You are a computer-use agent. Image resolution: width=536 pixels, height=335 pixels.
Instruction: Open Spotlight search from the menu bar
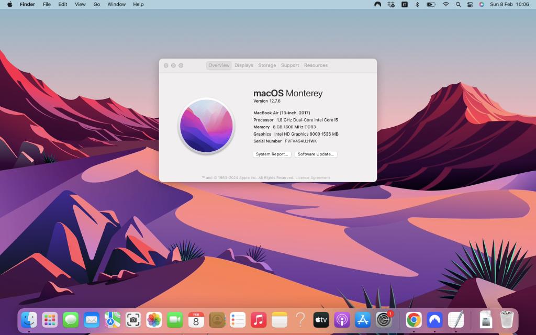(457, 4)
